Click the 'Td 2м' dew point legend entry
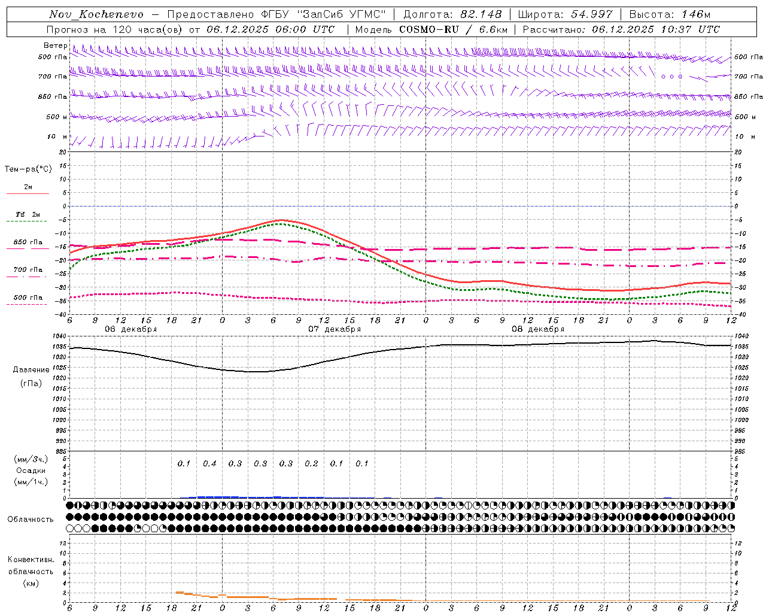Screen dimensions: 766x613 [x=28, y=217]
